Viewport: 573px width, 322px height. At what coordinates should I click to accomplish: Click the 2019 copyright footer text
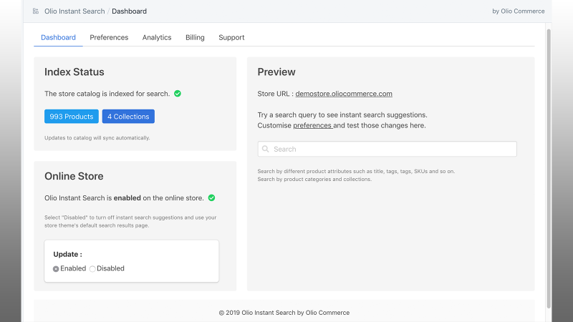[x=284, y=313]
